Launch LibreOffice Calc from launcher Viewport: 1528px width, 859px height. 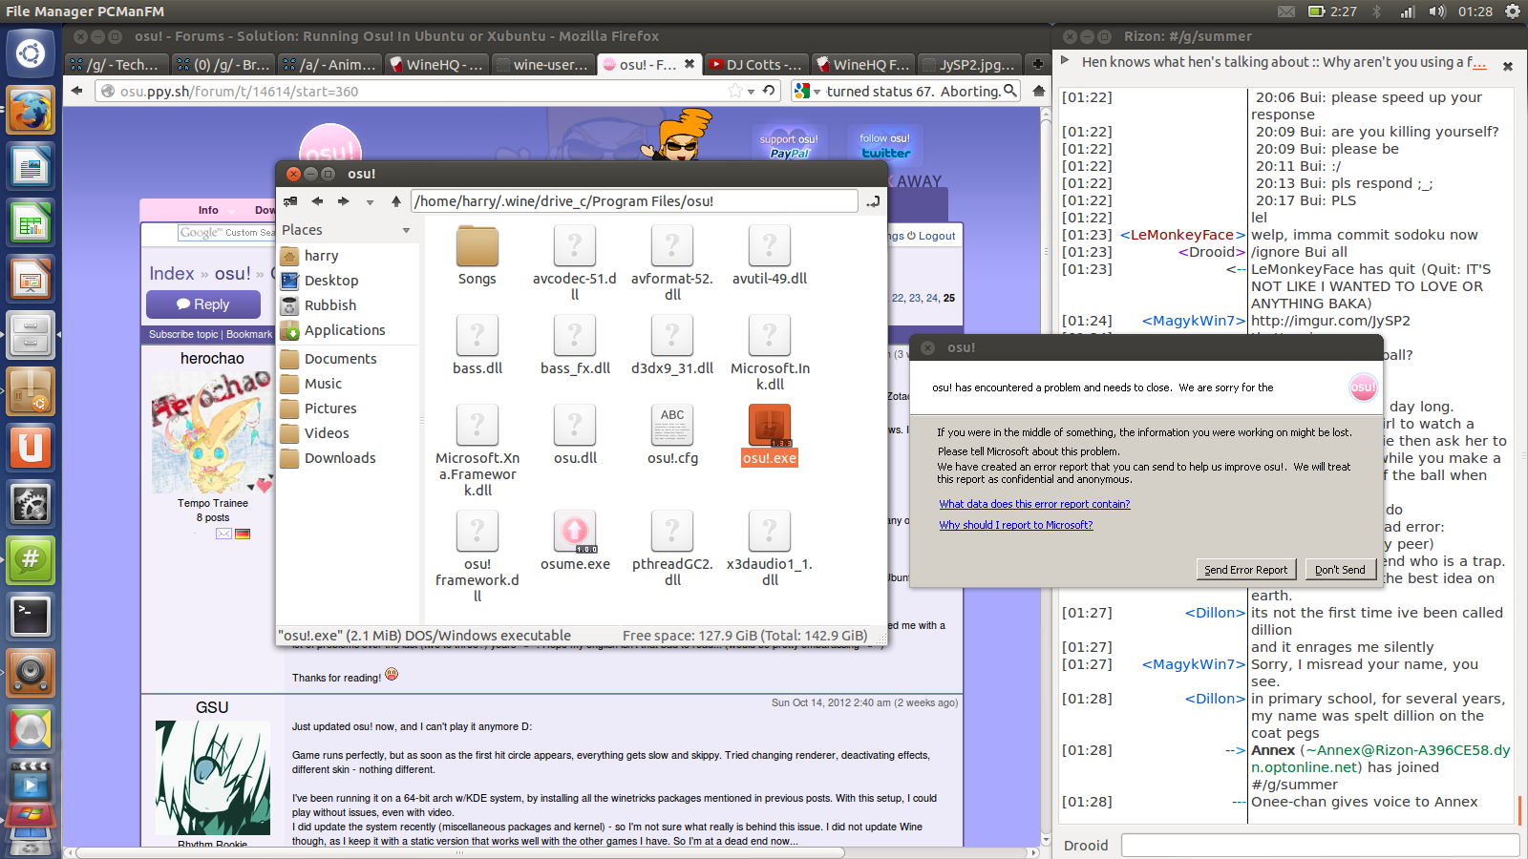pyautogui.click(x=31, y=224)
